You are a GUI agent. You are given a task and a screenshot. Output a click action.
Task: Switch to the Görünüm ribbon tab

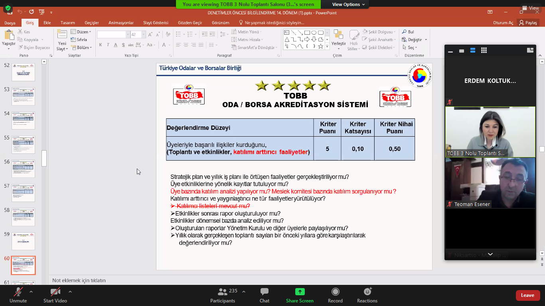(x=220, y=23)
